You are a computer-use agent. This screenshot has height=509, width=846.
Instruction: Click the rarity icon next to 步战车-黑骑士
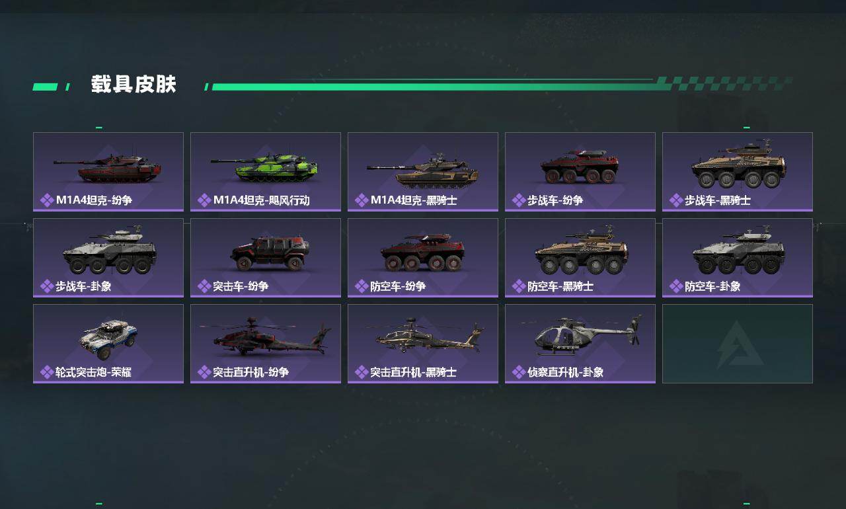click(x=676, y=200)
